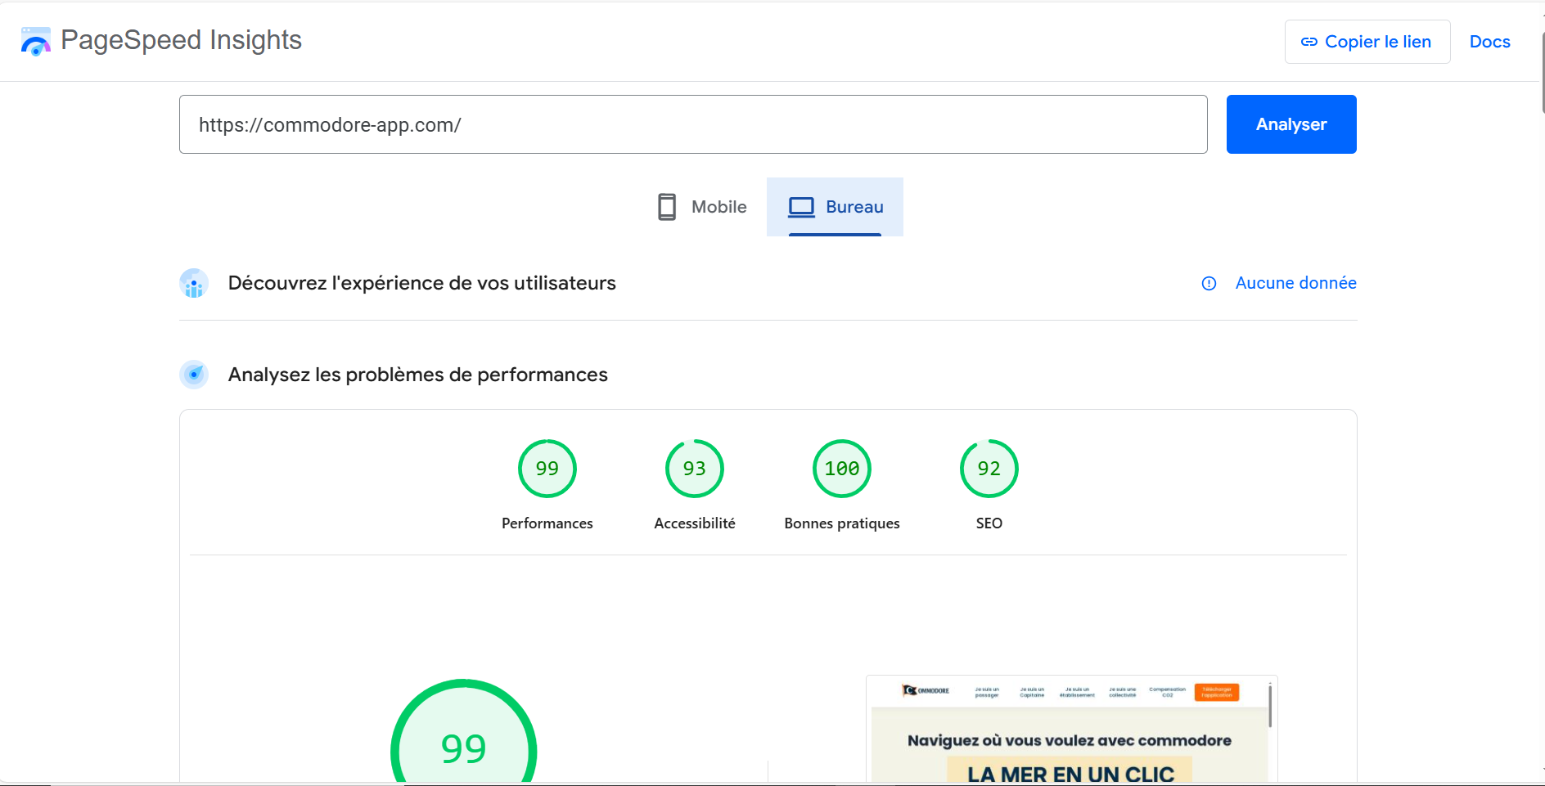
Task: Open the Docs link
Action: point(1489,42)
